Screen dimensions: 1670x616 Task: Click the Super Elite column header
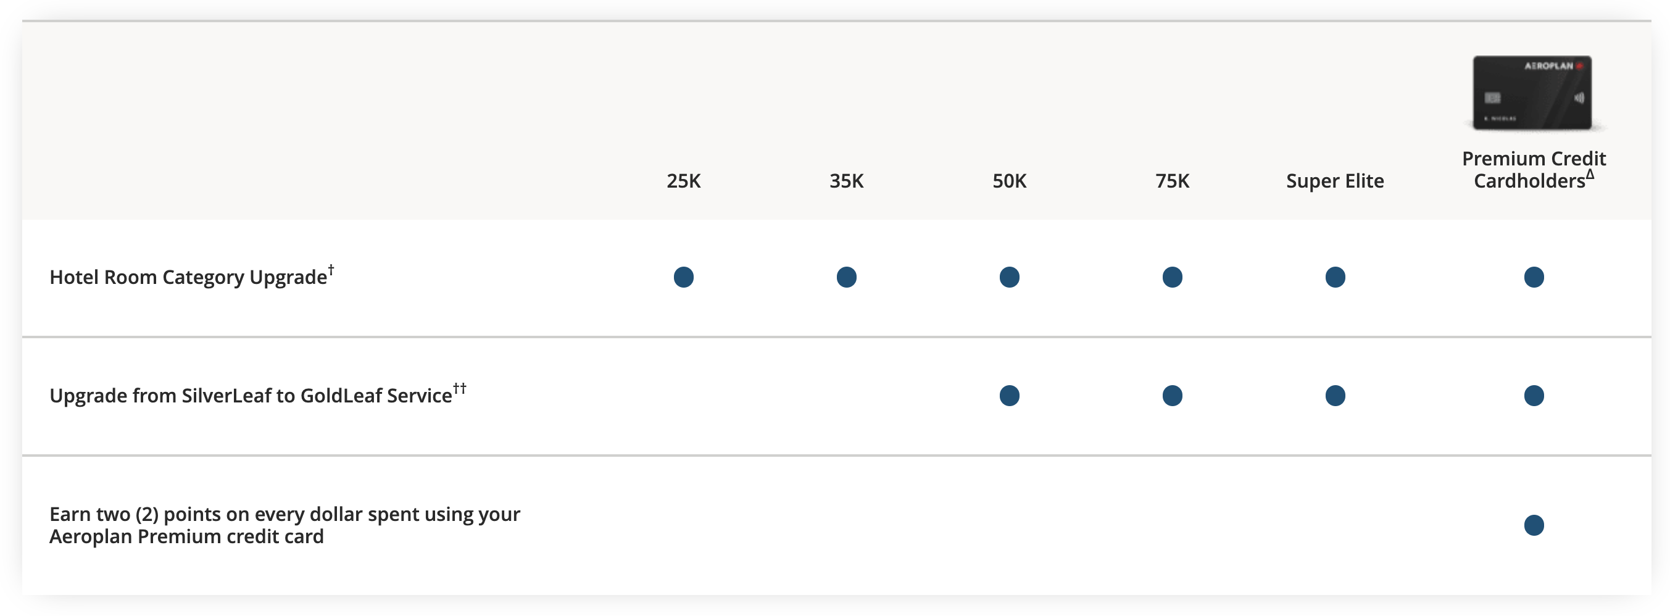click(x=1335, y=181)
